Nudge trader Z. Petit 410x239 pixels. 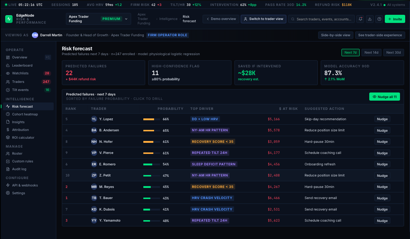tap(382, 175)
